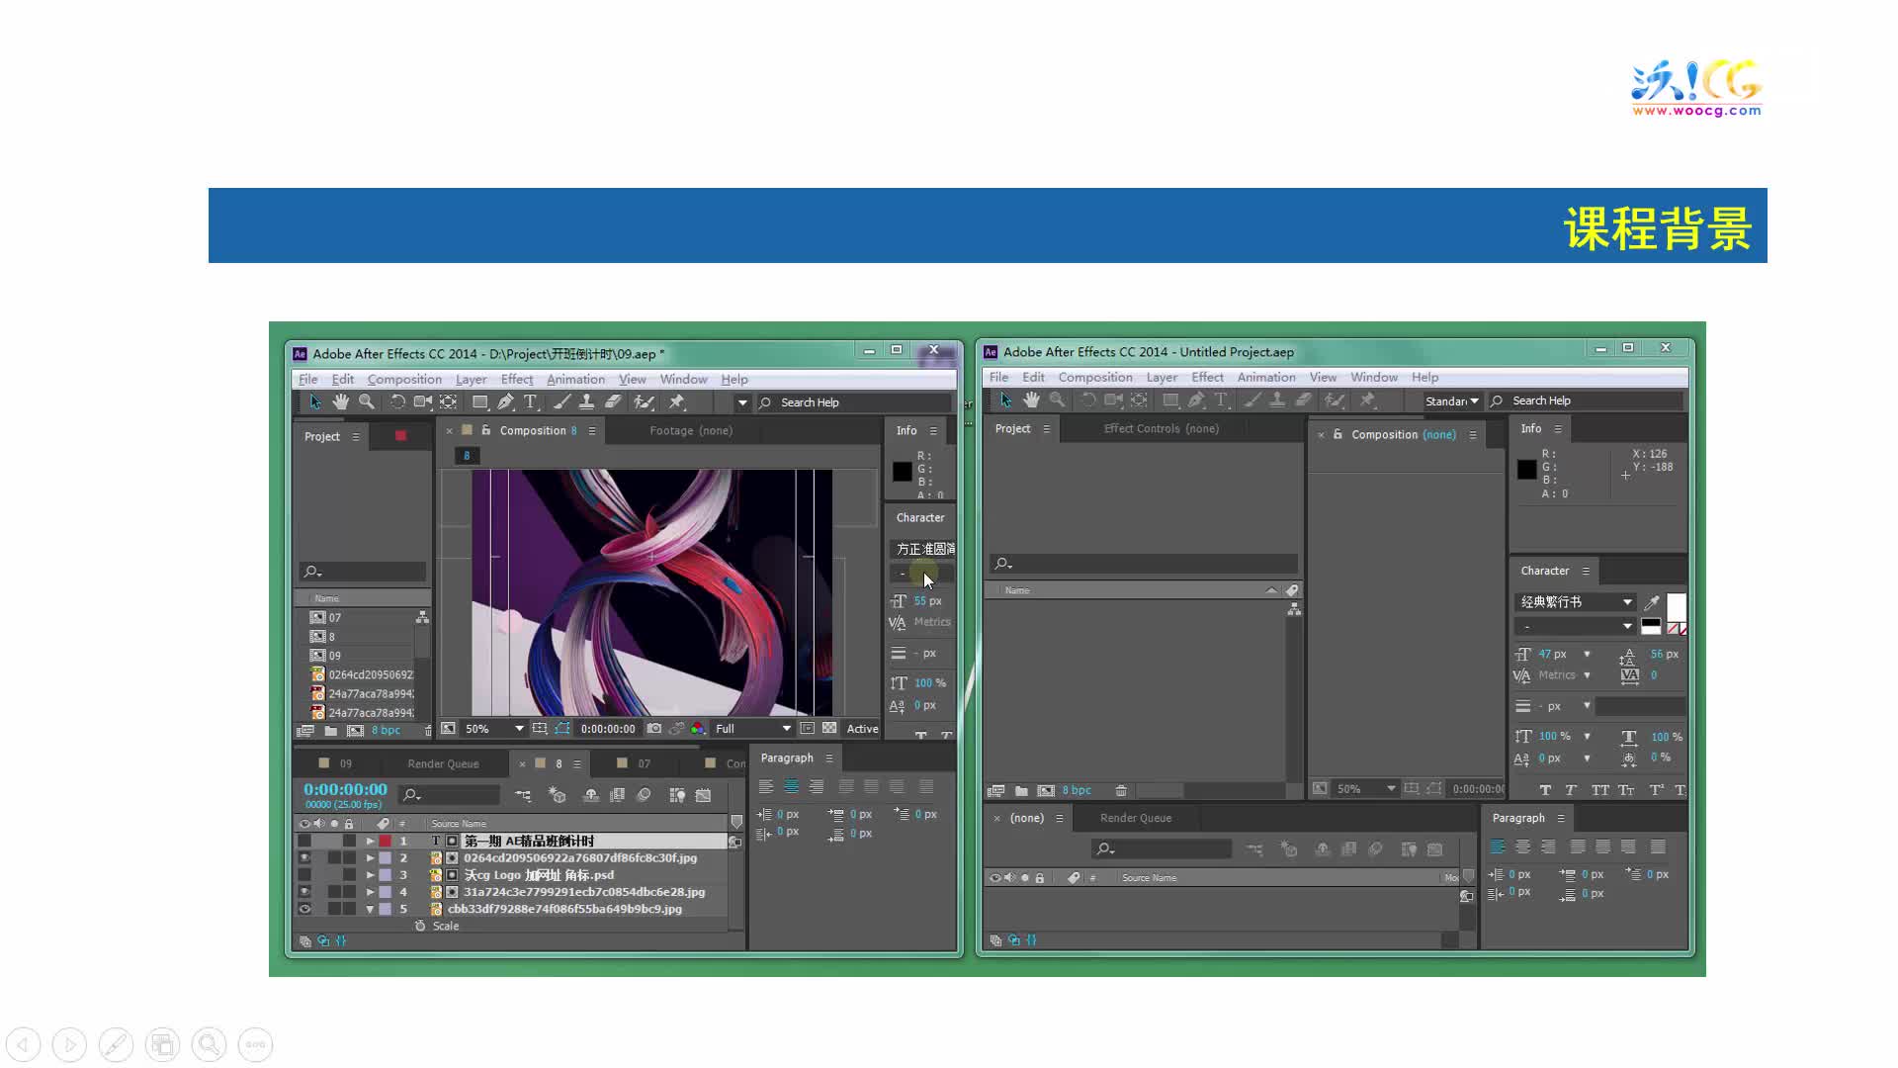Open the font style dropdown in right Character panel
The width and height of the screenshot is (1898, 1068).
coord(1575,626)
